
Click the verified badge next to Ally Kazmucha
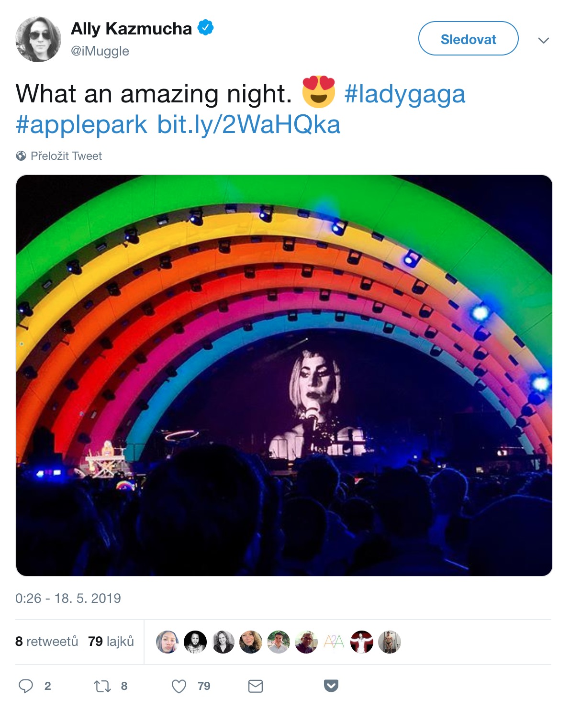tap(205, 28)
